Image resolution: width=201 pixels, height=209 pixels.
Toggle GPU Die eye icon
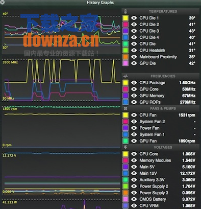[x=134, y=63]
